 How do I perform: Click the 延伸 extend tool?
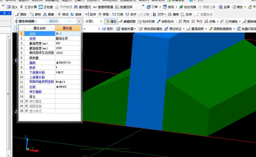(x=90, y=14)
